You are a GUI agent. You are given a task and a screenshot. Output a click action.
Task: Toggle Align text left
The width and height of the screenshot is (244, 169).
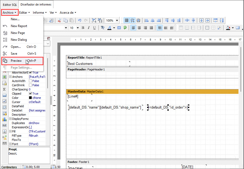coord(133,28)
